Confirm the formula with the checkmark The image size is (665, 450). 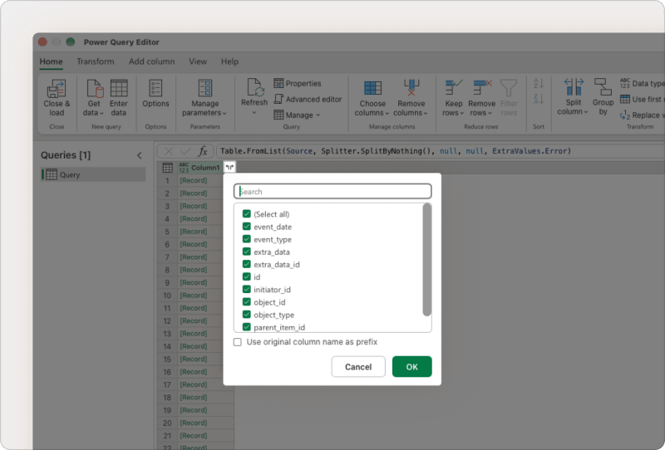(x=185, y=151)
